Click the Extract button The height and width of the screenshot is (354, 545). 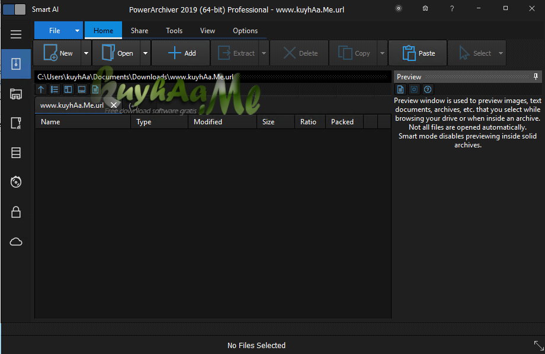click(x=235, y=53)
